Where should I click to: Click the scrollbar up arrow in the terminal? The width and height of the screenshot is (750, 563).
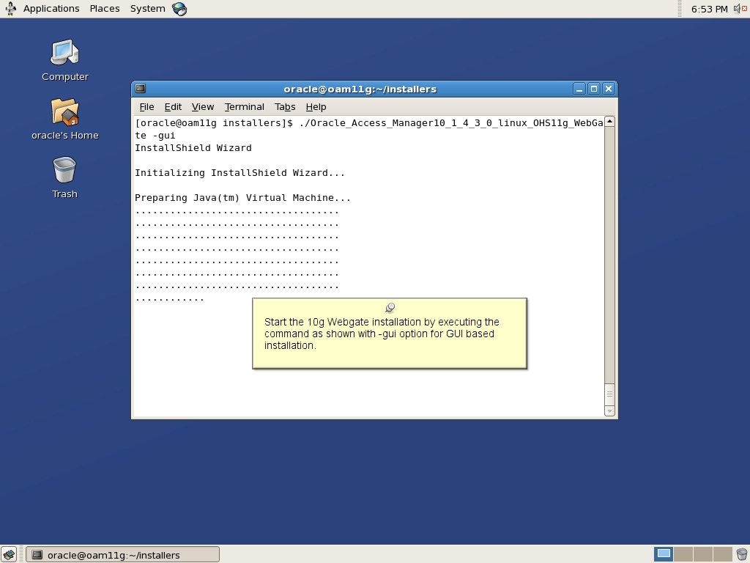coord(608,121)
